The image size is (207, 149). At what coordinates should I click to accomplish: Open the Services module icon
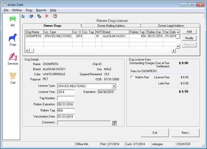point(13,57)
